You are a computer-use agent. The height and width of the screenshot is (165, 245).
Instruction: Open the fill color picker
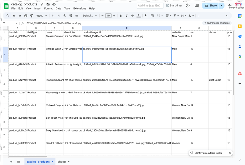pos(146,16)
